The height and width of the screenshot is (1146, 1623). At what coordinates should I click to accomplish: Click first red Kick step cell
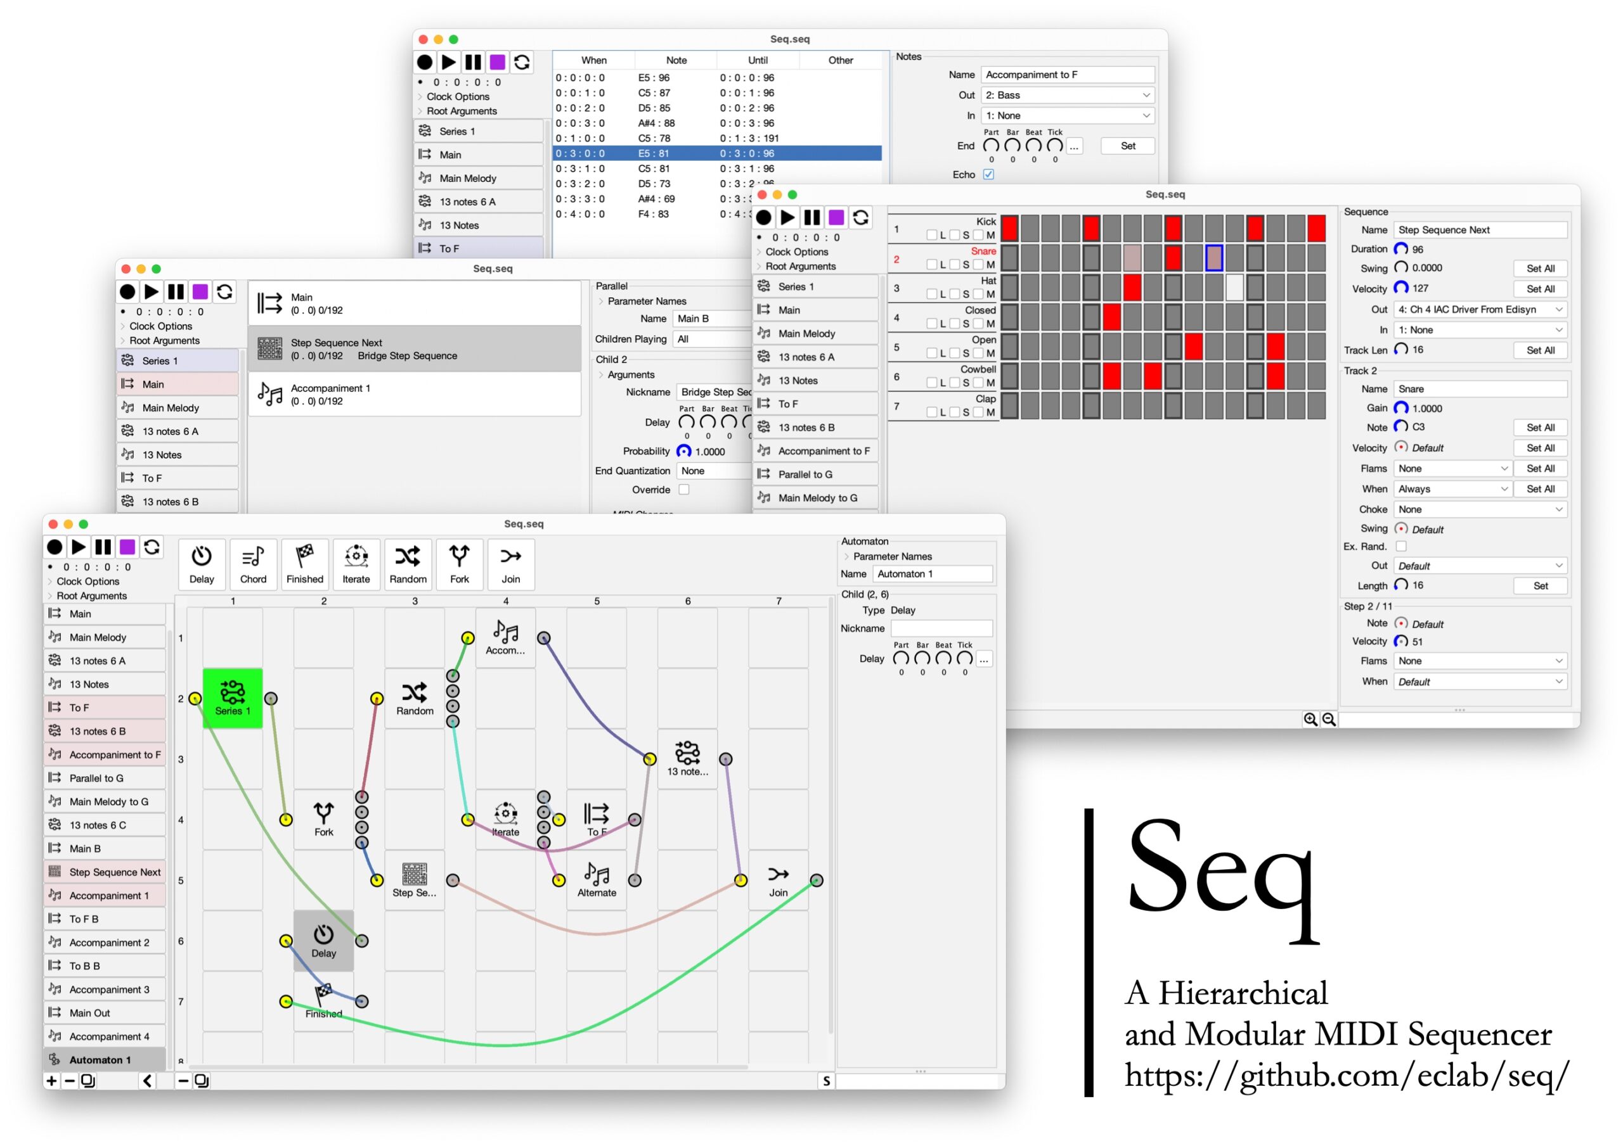click(1009, 228)
